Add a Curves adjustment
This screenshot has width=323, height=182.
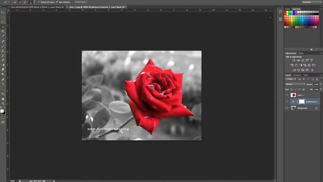pyautogui.click(x=303, y=60)
